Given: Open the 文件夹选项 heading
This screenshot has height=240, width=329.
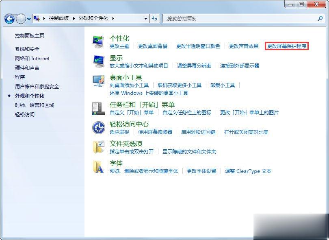Looking at the screenshot, I should tap(126, 144).
